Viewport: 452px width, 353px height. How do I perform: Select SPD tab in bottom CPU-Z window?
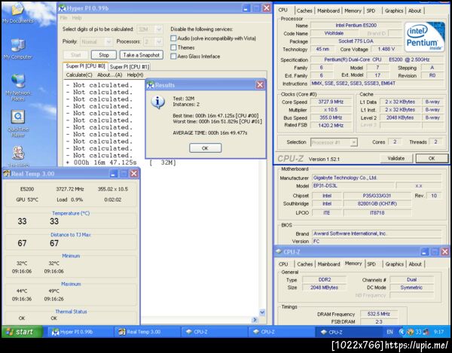pyautogui.click(x=371, y=264)
